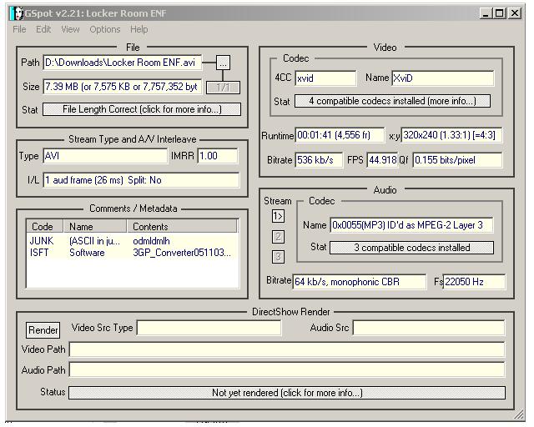Screen dimensions: 534x427
Task: Click the Path field with Locker Room ENF.avi
Action: (x=122, y=63)
